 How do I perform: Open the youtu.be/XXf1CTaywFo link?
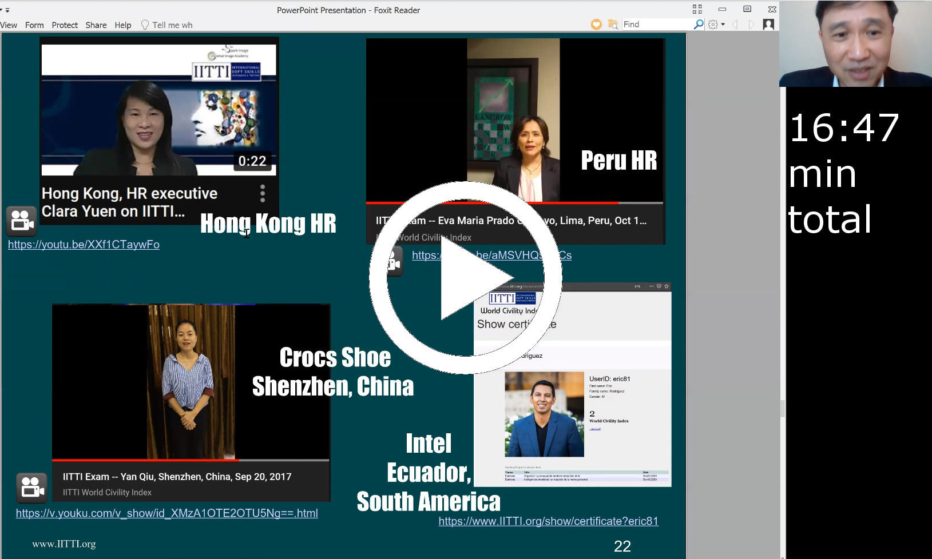coord(84,245)
